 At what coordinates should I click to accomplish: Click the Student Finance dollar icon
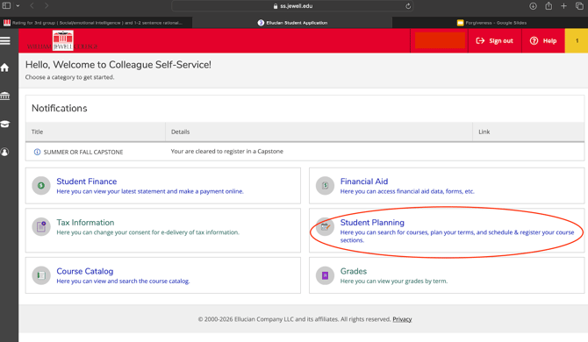pos(41,185)
